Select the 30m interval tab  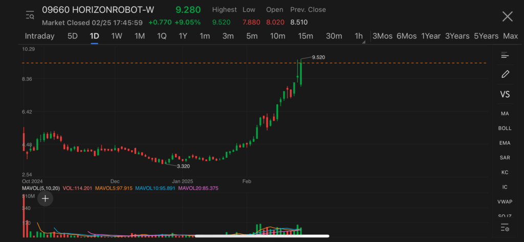click(x=334, y=36)
